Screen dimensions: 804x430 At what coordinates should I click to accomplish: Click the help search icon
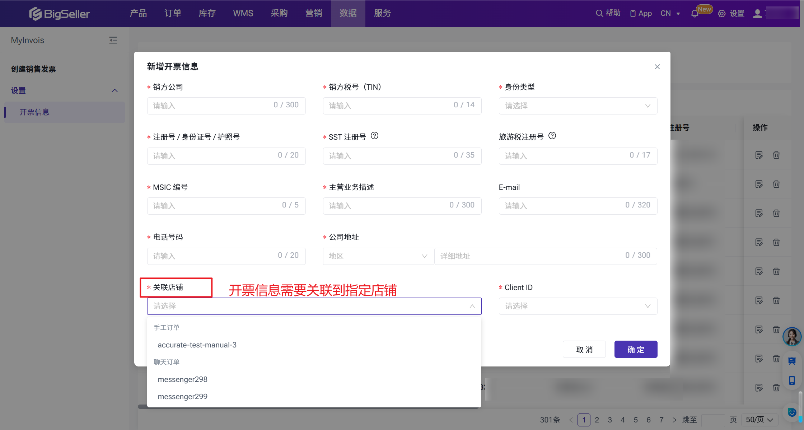[599, 13]
